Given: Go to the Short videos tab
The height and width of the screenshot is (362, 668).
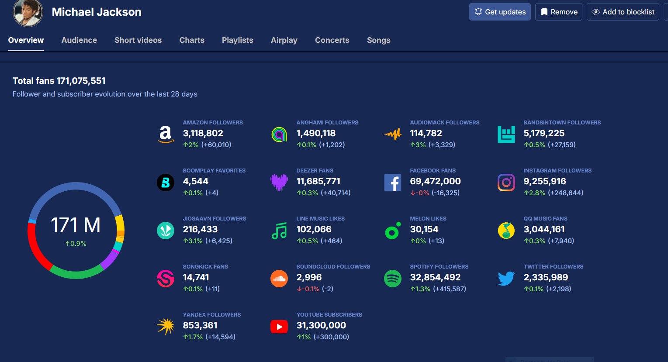Looking at the screenshot, I should [x=138, y=40].
